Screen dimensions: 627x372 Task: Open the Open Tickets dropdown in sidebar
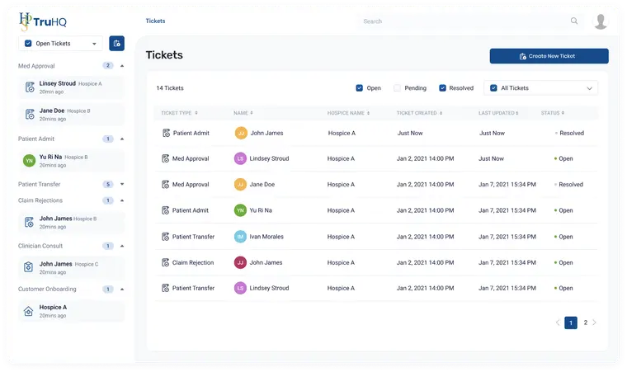click(x=61, y=44)
